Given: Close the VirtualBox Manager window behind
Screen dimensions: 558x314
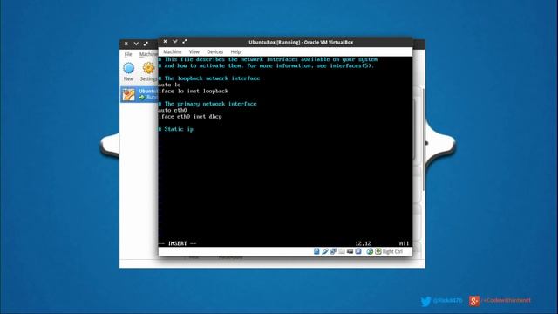Looking at the screenshot, I should (126, 44).
